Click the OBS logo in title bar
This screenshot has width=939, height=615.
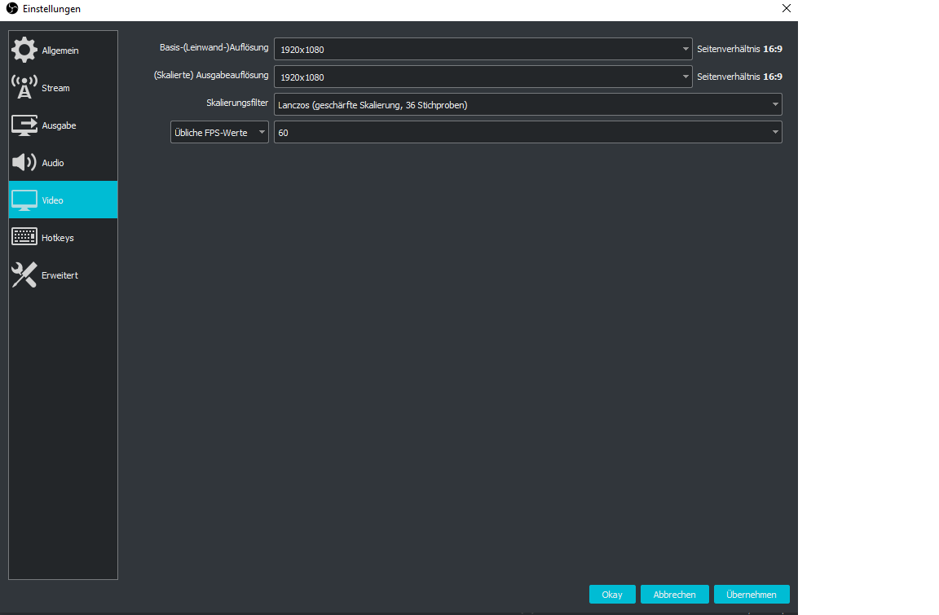(x=12, y=9)
